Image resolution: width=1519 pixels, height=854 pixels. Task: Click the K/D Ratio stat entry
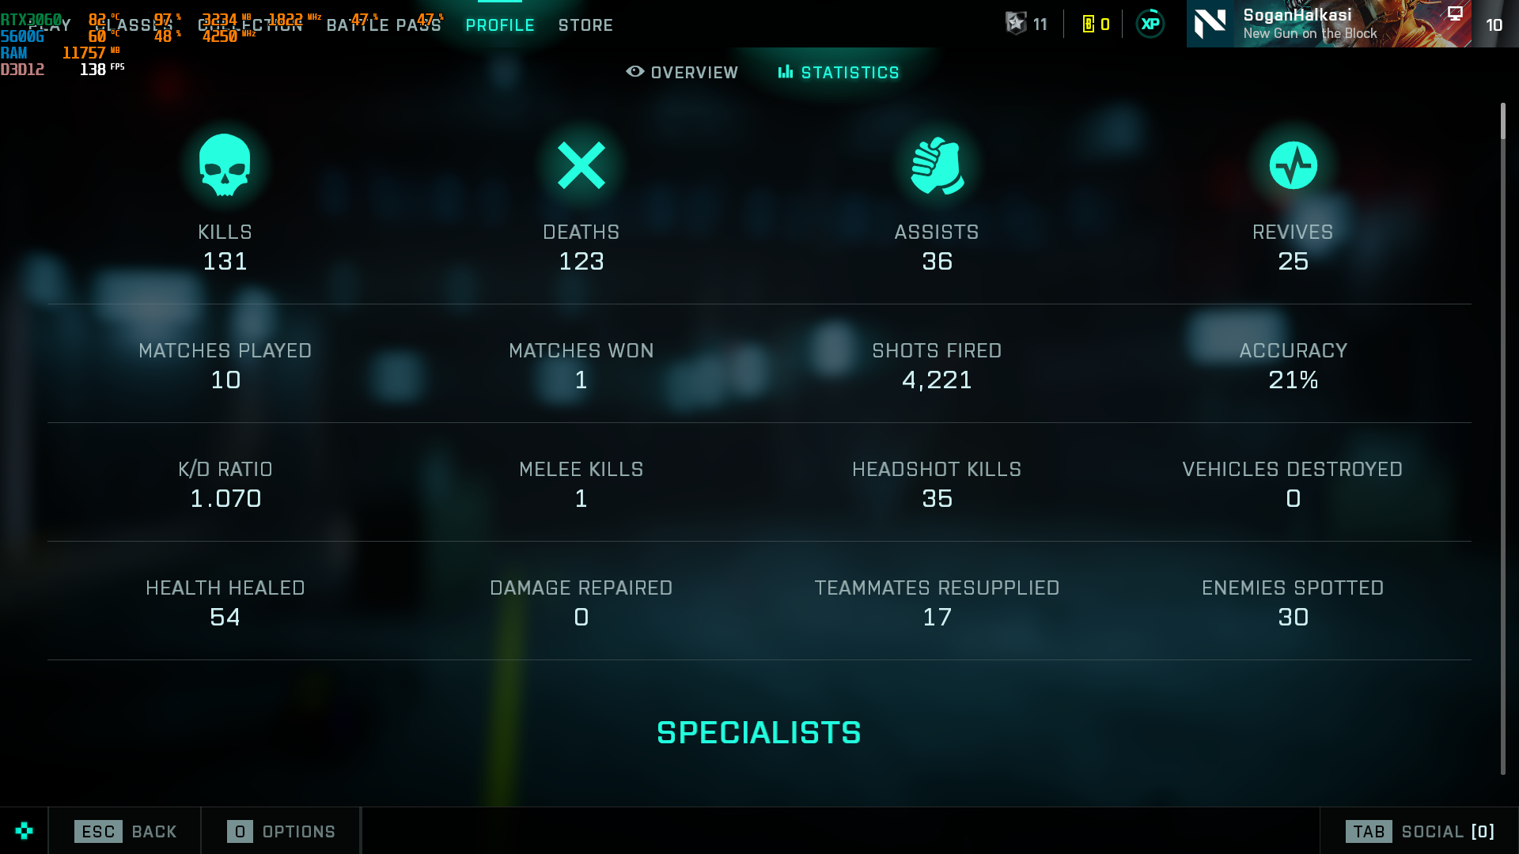[x=225, y=484]
